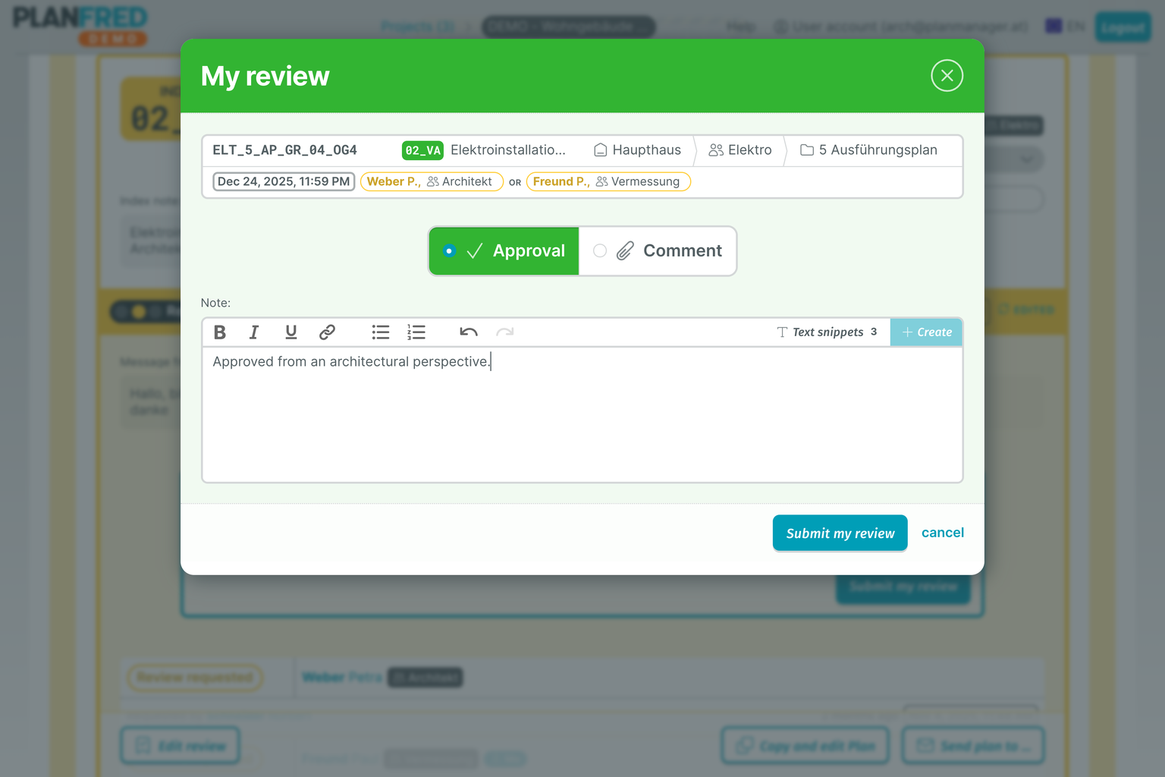
Task: Create a numbered list in the note
Action: pos(416,332)
